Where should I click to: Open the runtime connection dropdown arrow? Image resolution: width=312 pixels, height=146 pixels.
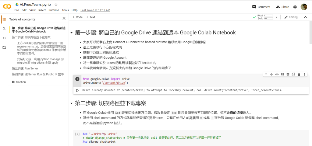click(x=276, y=17)
